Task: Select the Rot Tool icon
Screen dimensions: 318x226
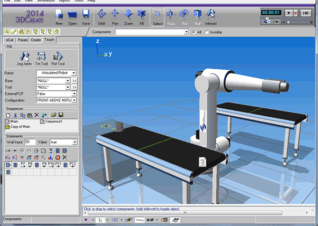Action: (58, 58)
